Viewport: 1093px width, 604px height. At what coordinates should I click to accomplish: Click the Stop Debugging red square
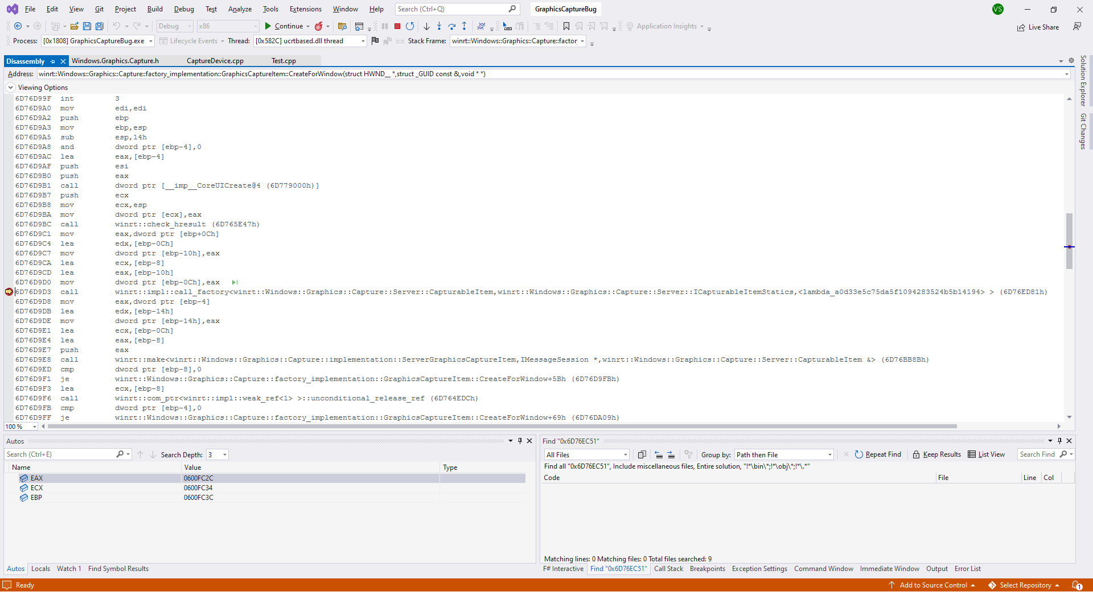click(397, 26)
